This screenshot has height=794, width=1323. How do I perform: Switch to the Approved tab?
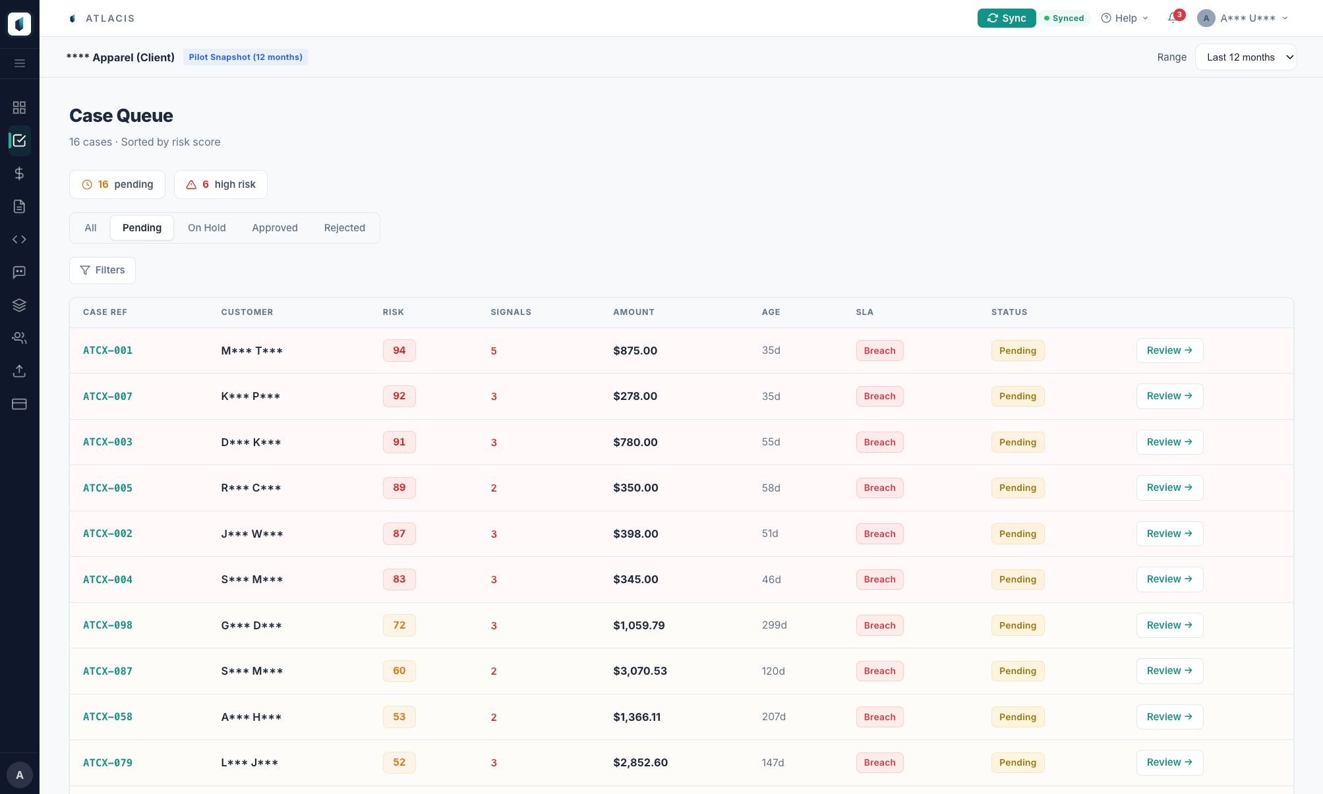[275, 228]
